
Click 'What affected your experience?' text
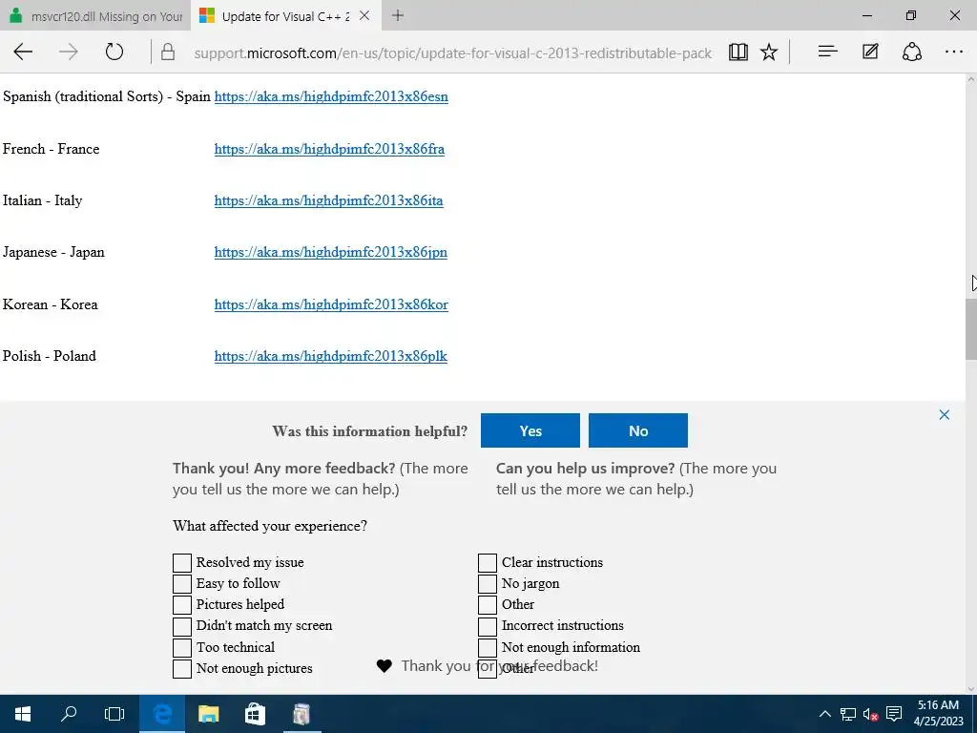(270, 526)
